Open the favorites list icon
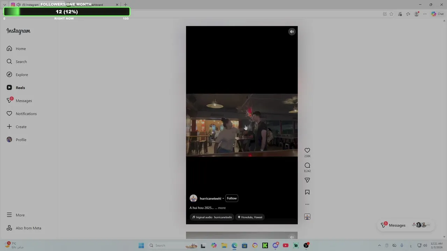 (x=408, y=14)
